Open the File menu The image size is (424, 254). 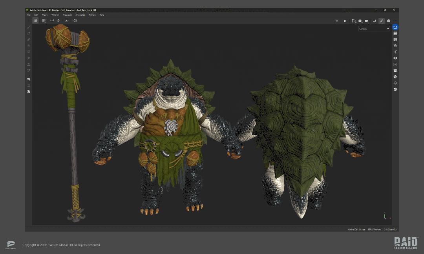click(29, 15)
